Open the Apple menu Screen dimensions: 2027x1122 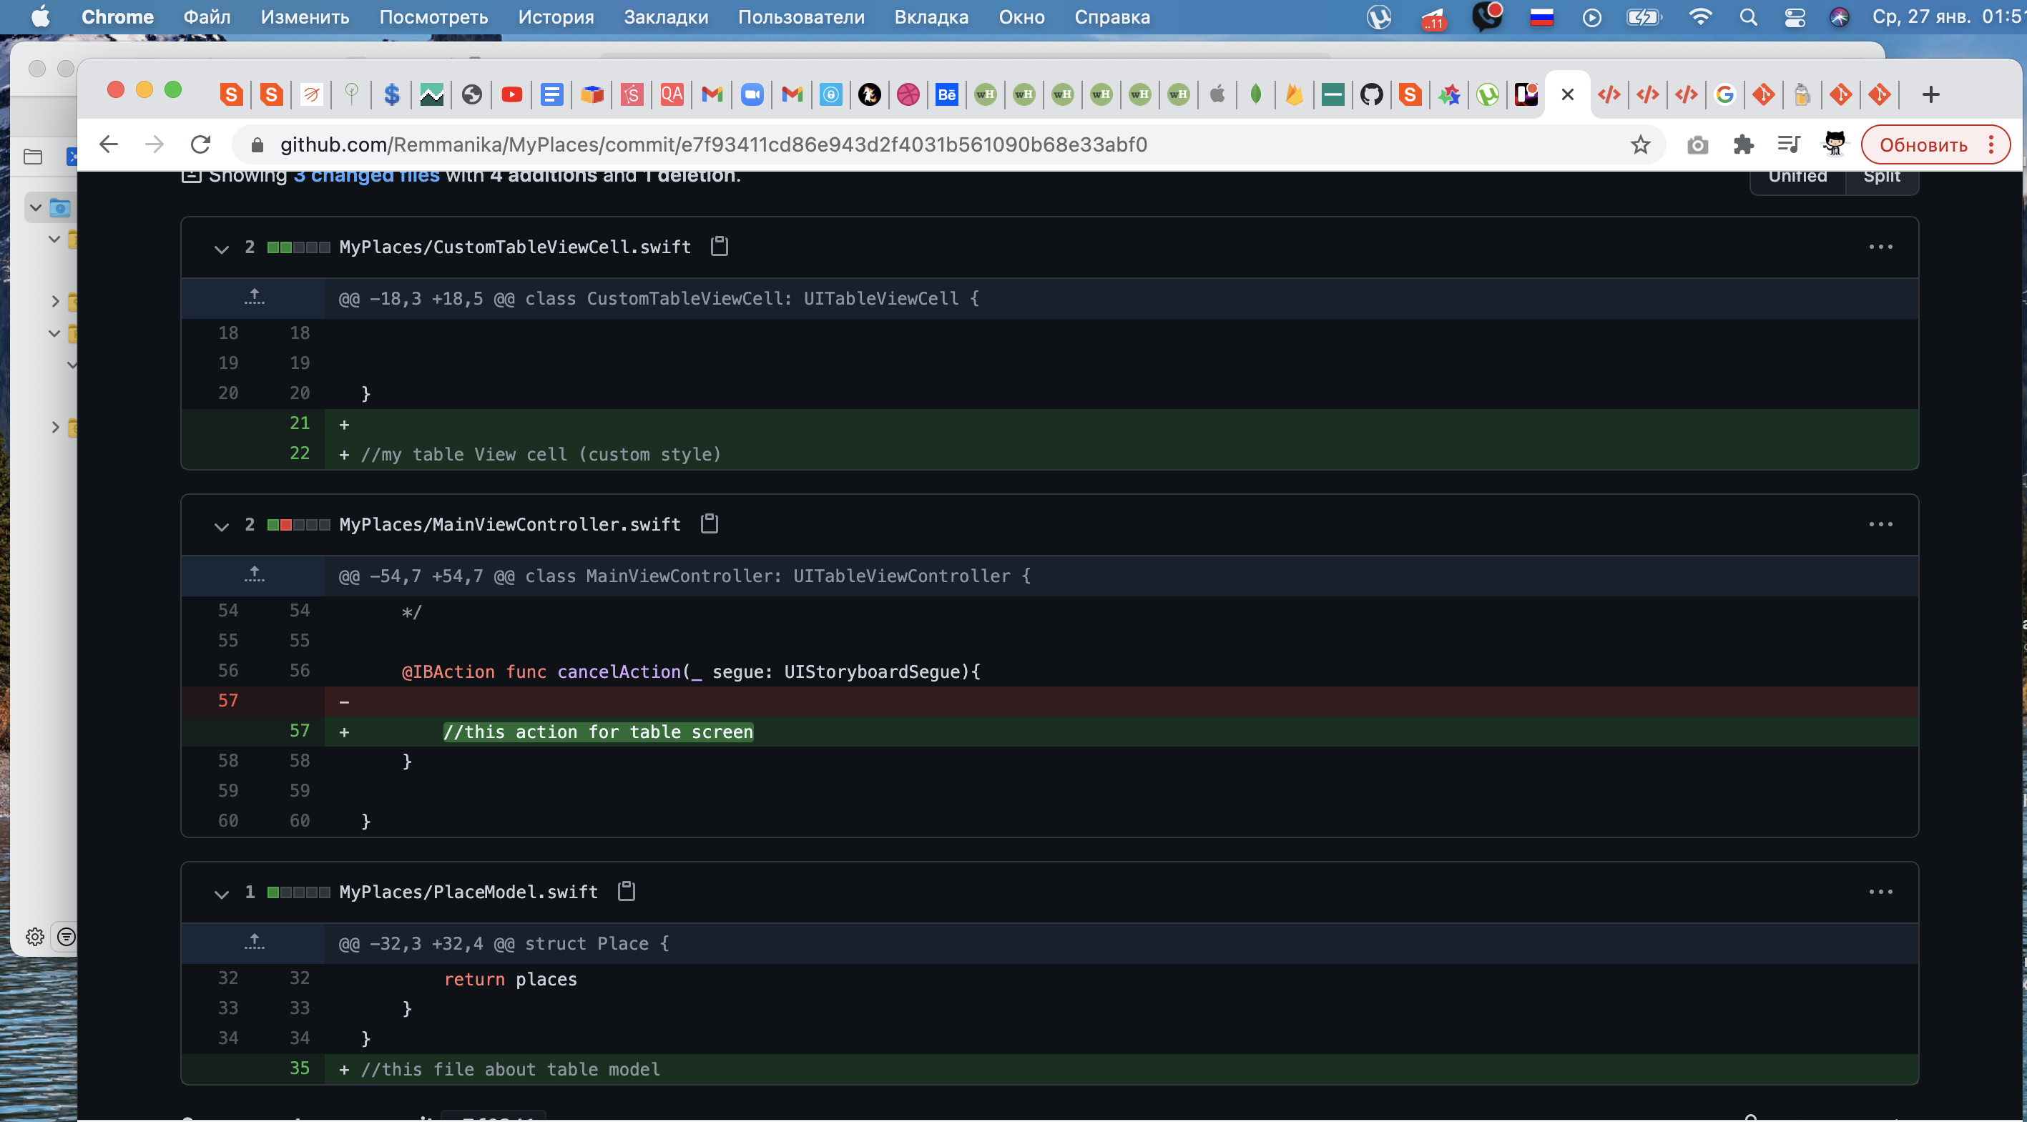click(x=40, y=16)
